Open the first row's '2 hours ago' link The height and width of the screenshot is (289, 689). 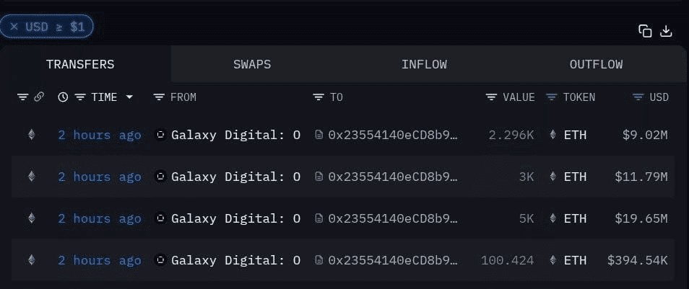click(x=100, y=135)
